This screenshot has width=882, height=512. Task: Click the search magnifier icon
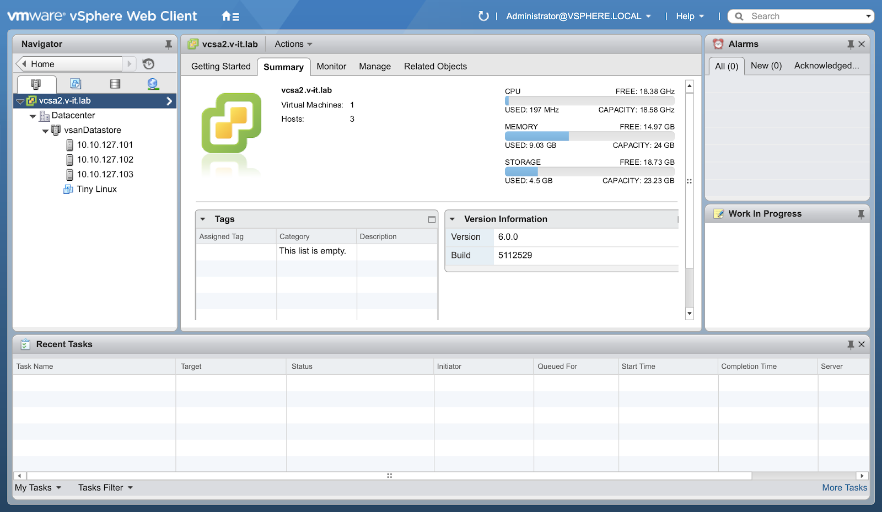tap(739, 17)
